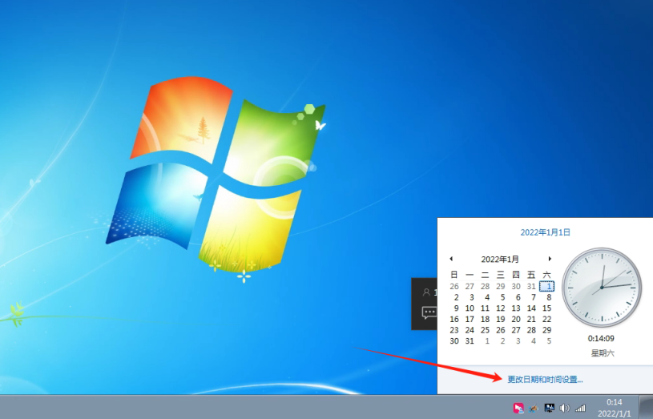Select January 22 in the calendar
This screenshot has width=653, height=419.
point(546,319)
